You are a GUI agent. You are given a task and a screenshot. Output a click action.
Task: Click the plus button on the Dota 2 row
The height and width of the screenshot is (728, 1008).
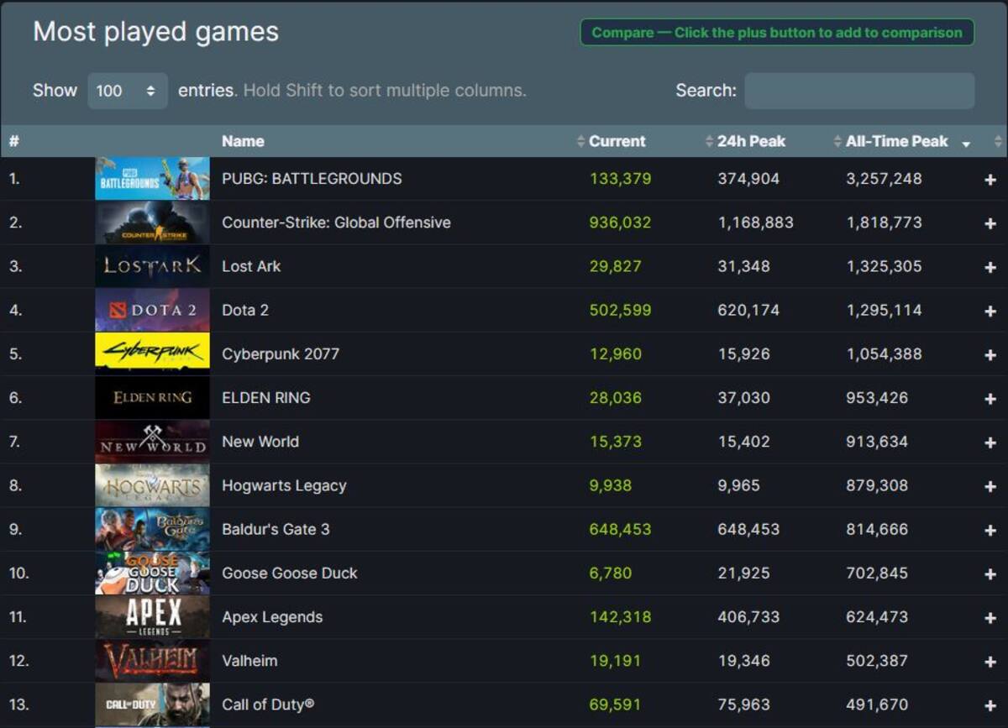click(x=990, y=310)
